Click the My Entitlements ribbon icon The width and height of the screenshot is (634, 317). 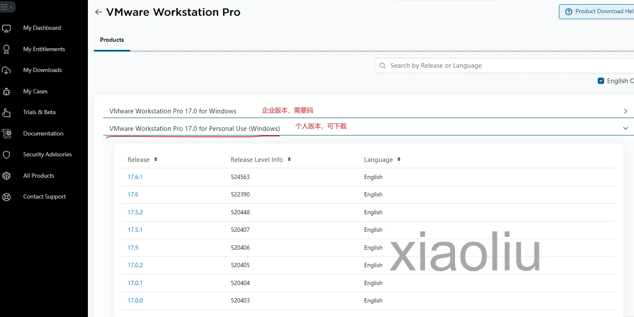click(x=6, y=49)
